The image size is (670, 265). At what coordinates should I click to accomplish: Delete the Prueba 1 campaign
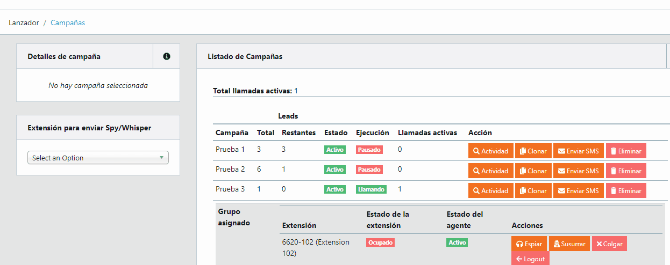click(626, 151)
